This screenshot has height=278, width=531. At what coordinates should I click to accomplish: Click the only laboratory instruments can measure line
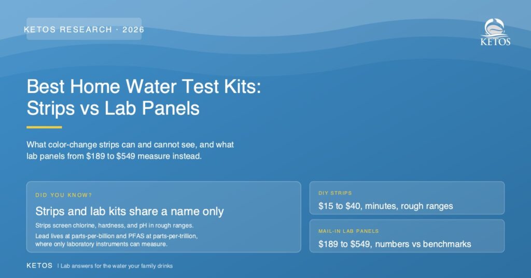[101, 244]
